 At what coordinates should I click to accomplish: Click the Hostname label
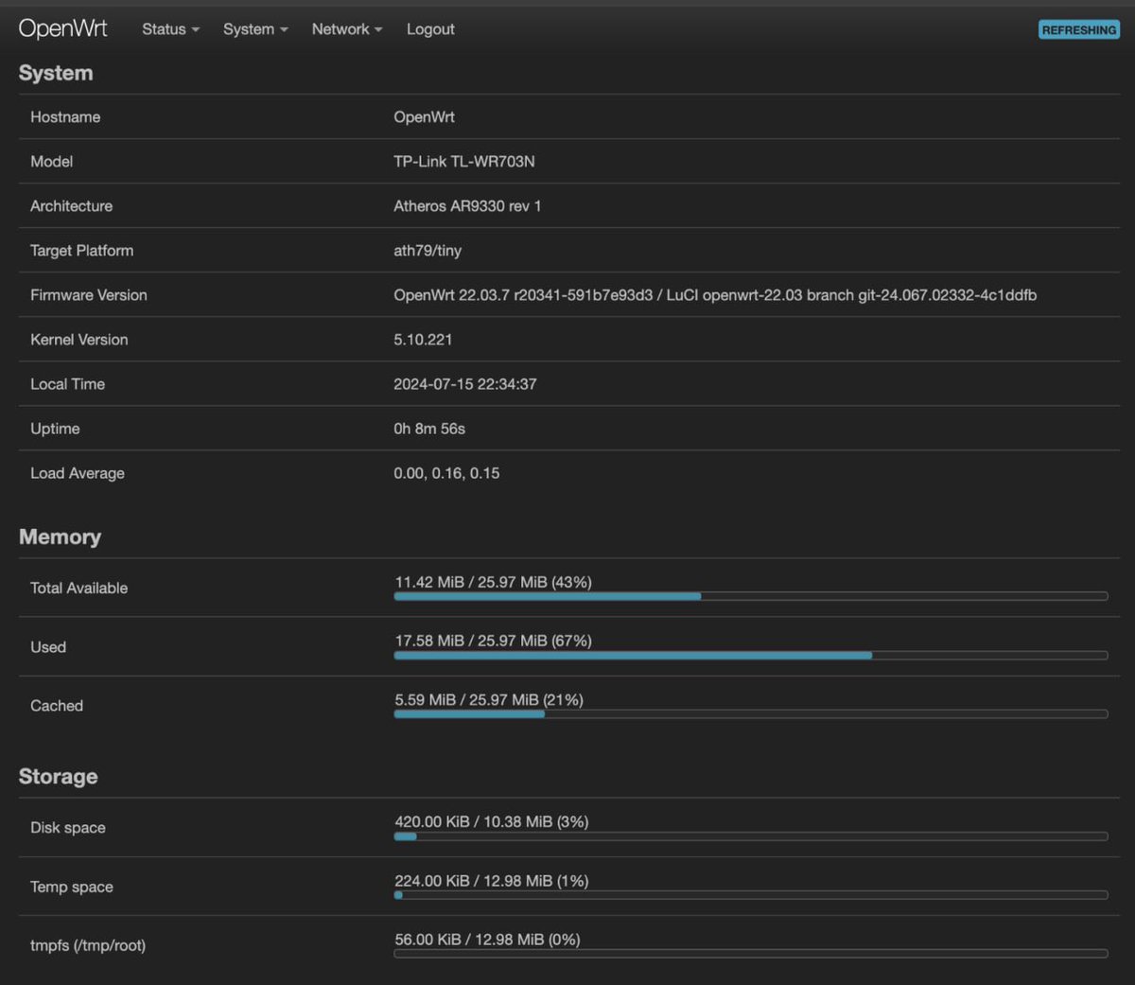pyautogui.click(x=65, y=117)
